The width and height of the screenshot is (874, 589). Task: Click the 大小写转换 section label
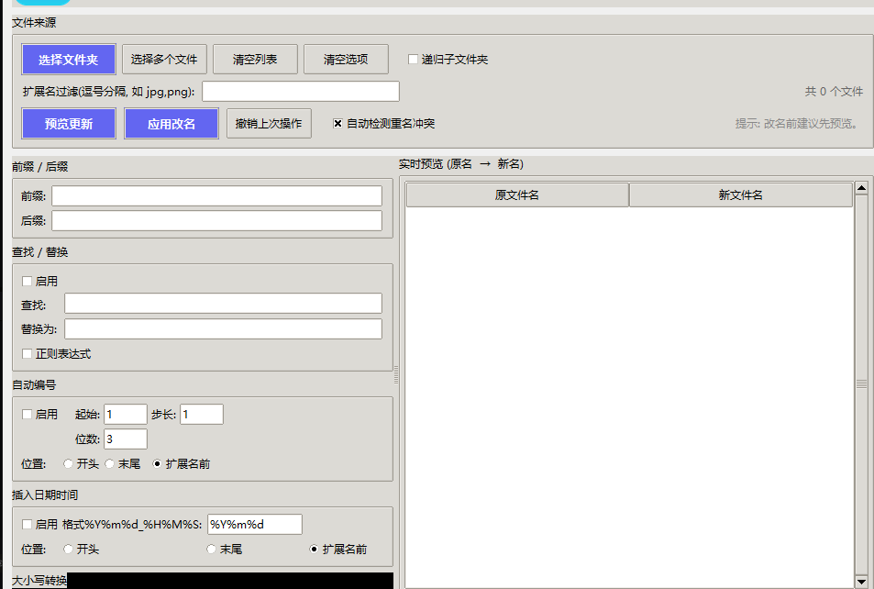[39, 581]
